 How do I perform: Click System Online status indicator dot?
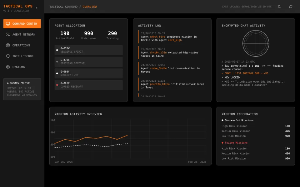7,84
